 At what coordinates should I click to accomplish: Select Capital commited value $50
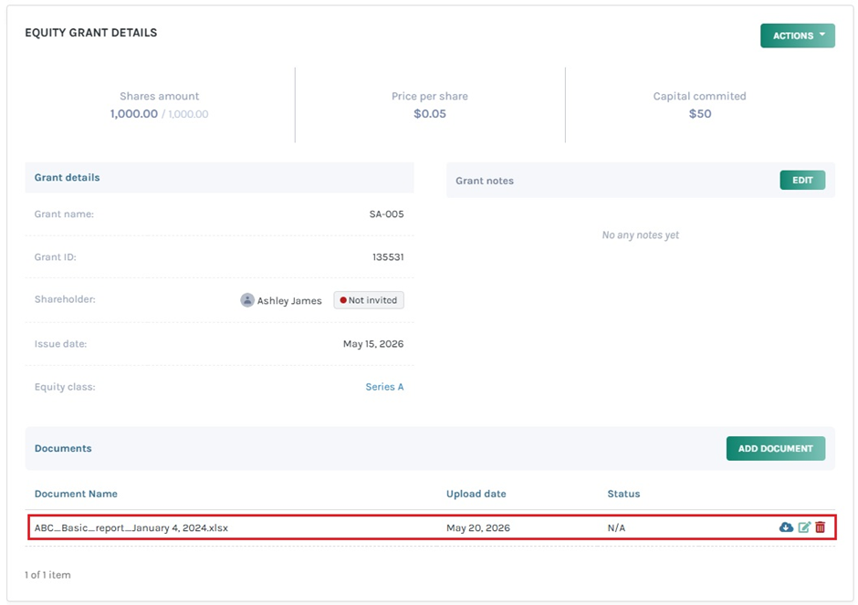(700, 114)
